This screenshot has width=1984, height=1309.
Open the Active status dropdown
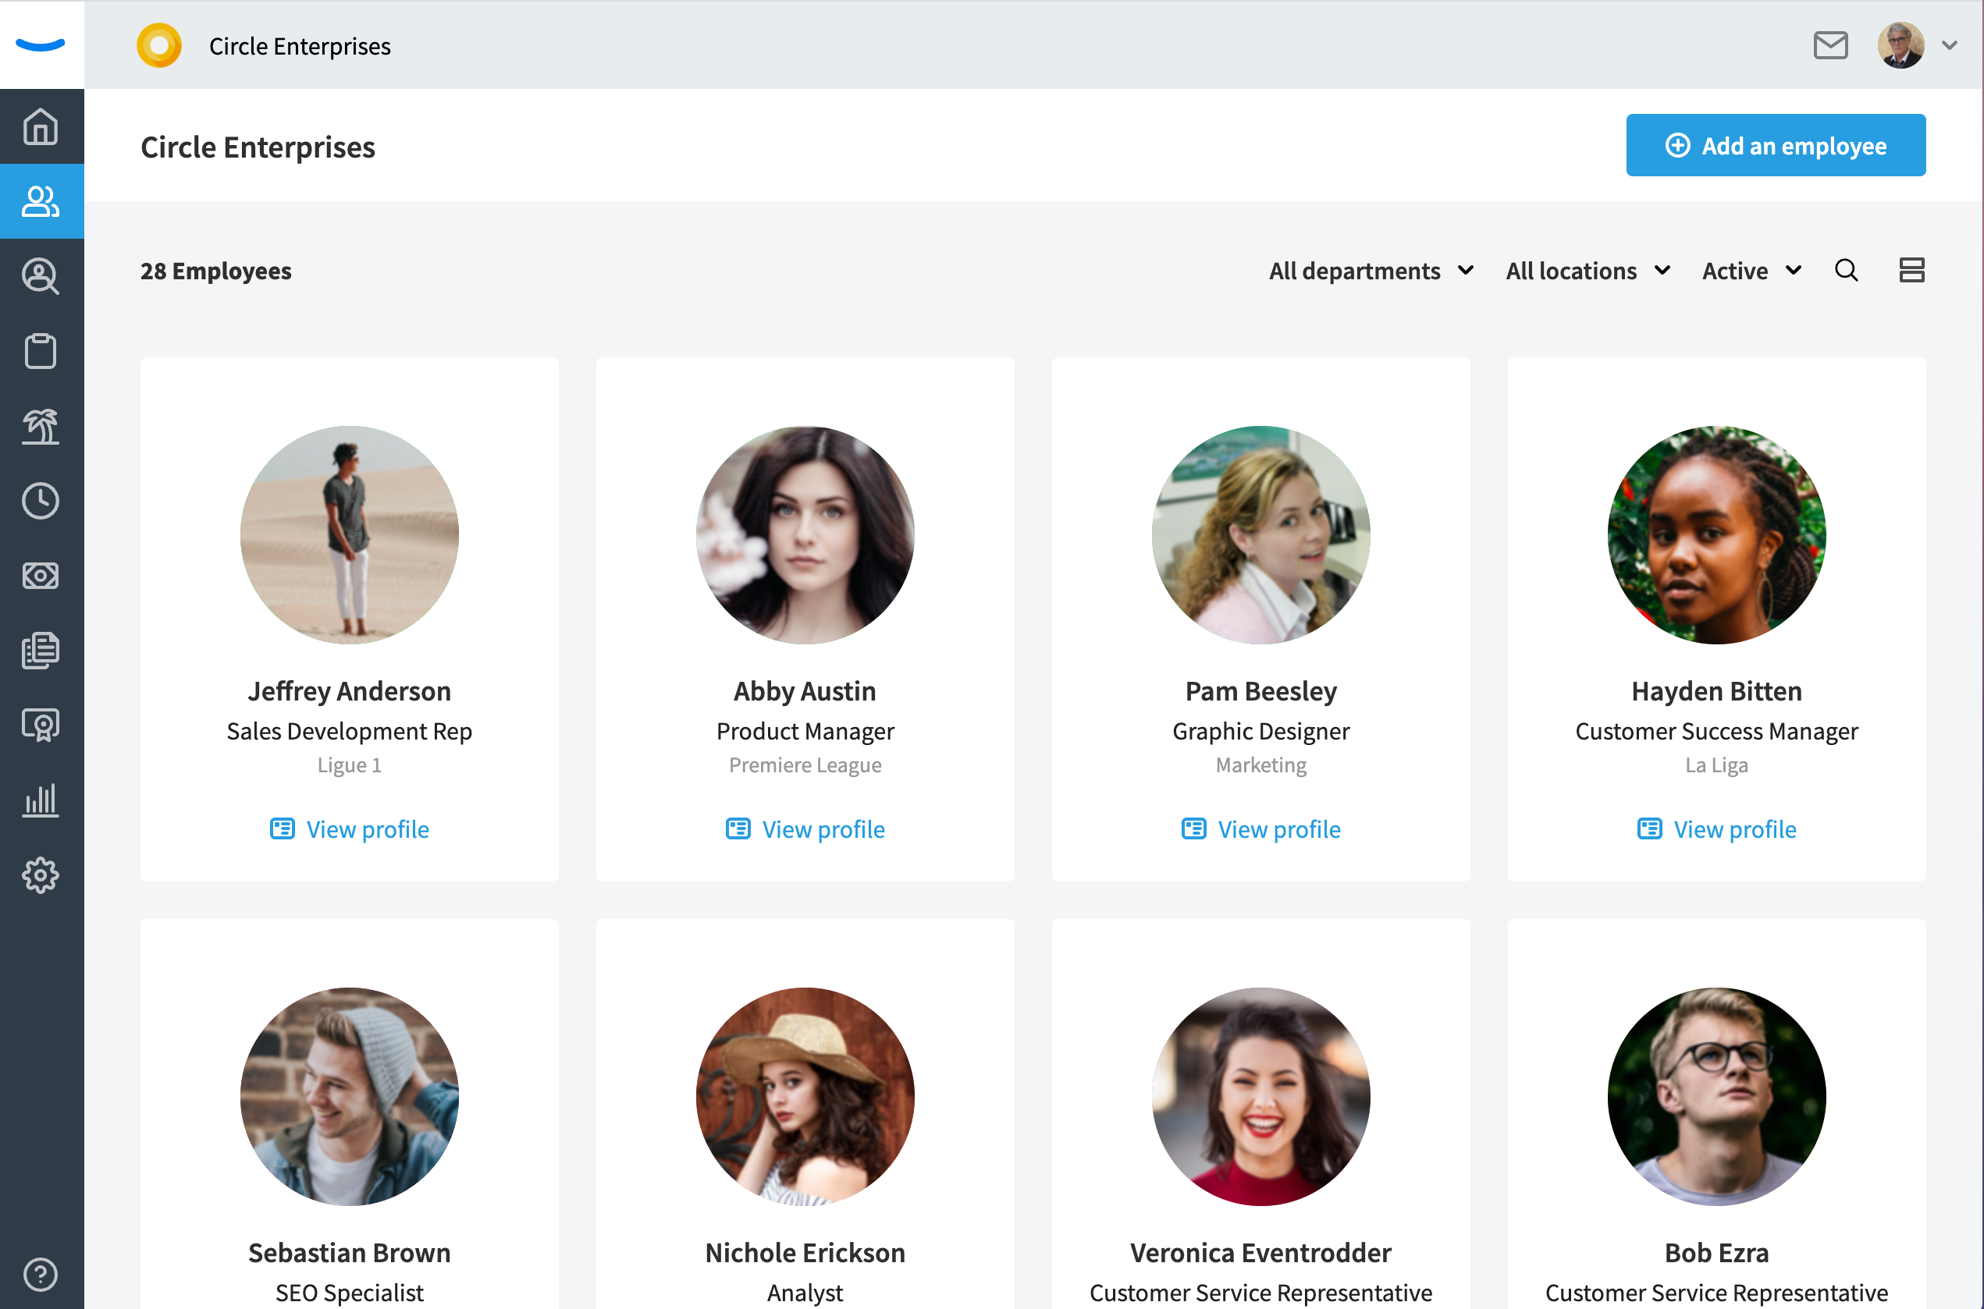pyautogui.click(x=1751, y=271)
